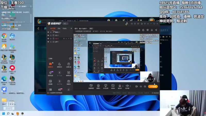Open the hamburger menu in companion title bar
Screen dimensions: 206x116
[148, 24]
